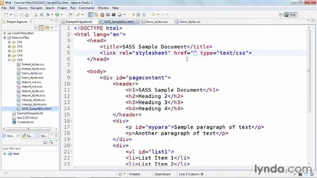The image size is (317, 178).
Task: Select import_me.scss file
Action: (32, 87)
